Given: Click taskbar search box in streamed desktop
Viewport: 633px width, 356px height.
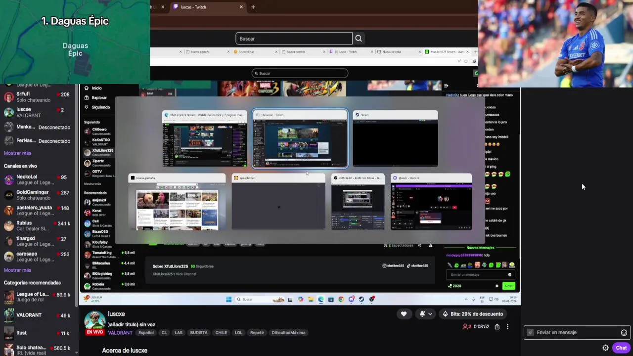Looking at the screenshot, I should [260, 299].
